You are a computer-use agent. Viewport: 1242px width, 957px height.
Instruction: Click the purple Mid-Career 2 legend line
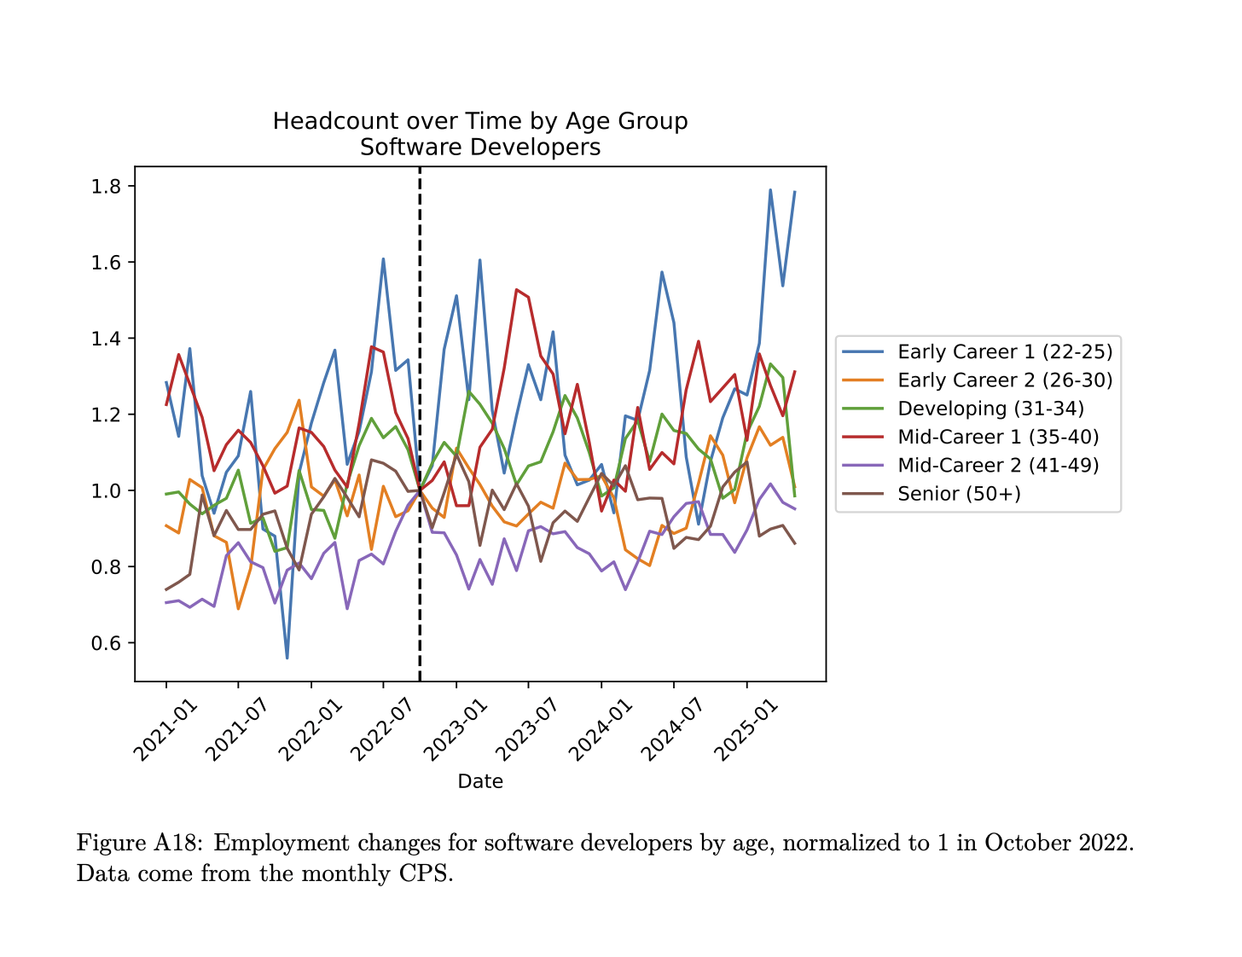coord(862,465)
